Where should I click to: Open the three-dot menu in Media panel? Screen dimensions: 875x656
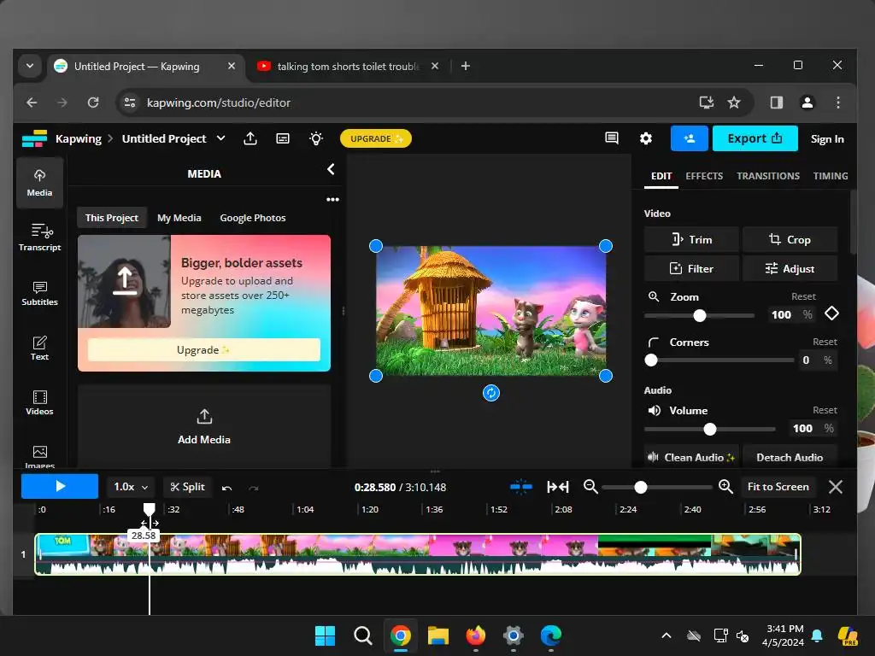[332, 199]
